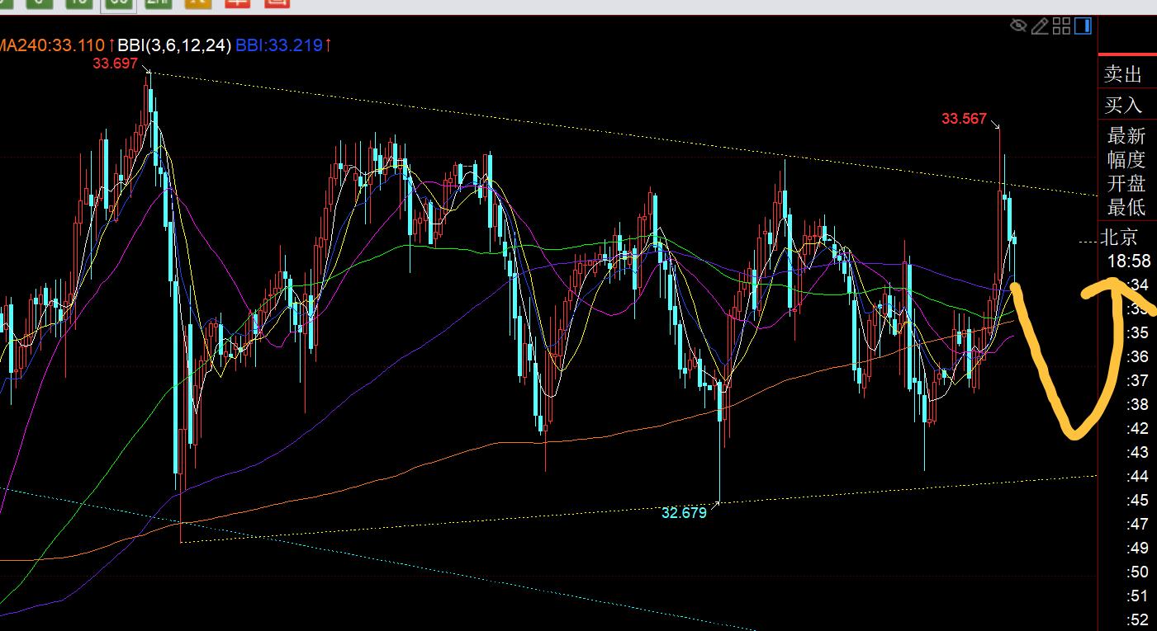
Task: Click the orange MA240 indicator label
Action: 53,45
